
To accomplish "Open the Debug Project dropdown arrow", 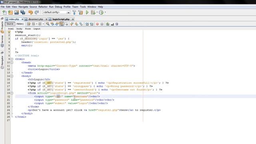I will point(97,12).
